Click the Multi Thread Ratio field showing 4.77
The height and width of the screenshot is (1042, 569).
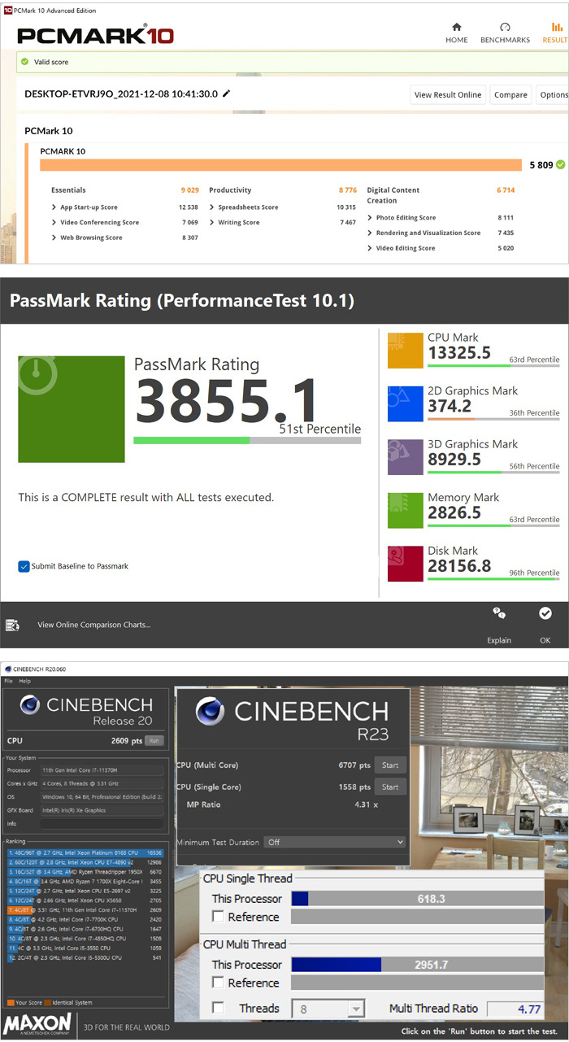click(515, 1009)
